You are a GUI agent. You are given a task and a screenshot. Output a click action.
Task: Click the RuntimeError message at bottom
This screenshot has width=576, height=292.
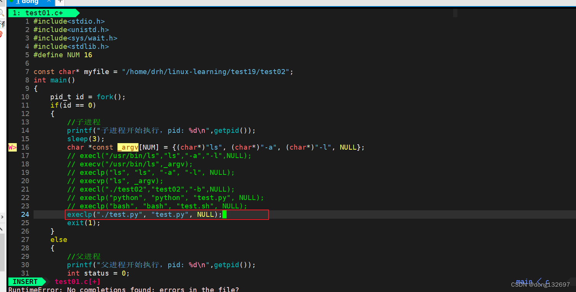pyautogui.click(x=124, y=289)
